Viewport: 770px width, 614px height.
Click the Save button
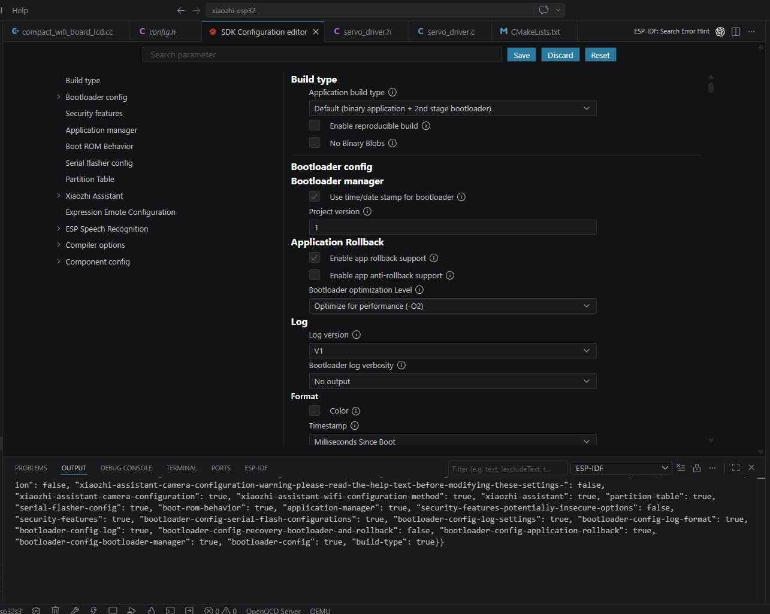click(x=521, y=55)
